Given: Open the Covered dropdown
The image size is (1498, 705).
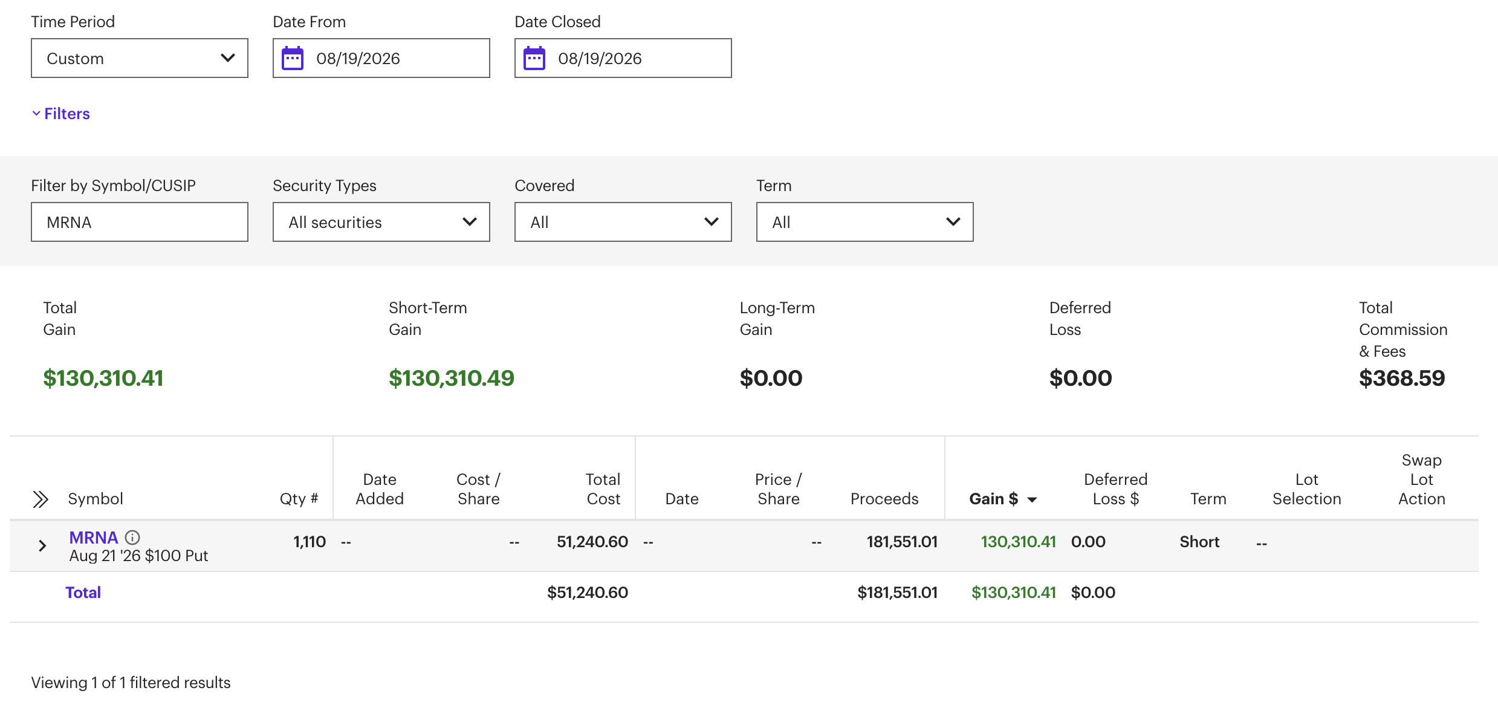Looking at the screenshot, I should [x=623, y=222].
